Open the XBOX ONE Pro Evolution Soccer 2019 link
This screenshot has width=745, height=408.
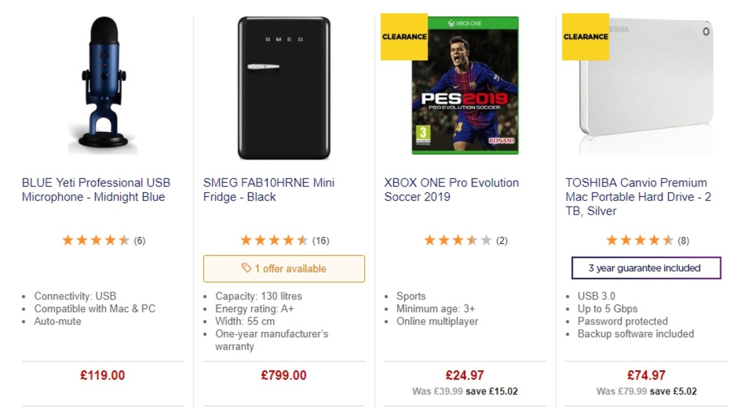pyautogui.click(x=451, y=190)
